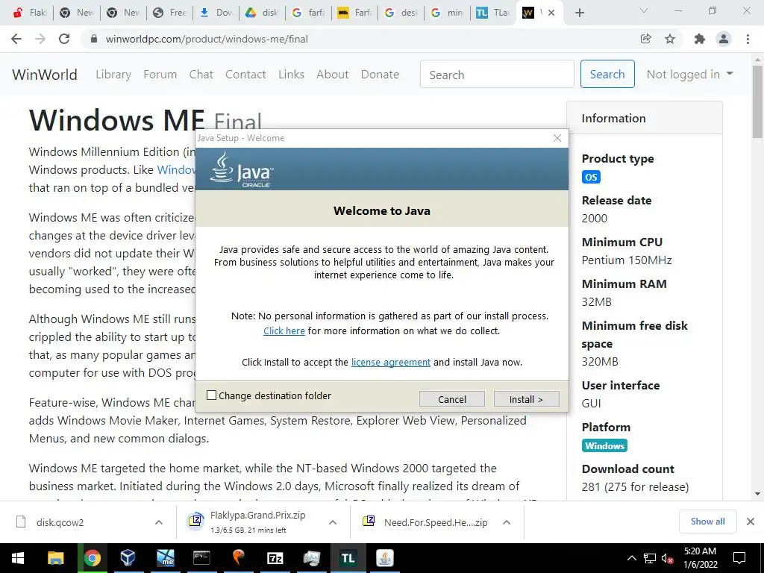The width and height of the screenshot is (764, 573).
Task: Open the monitor app icon right of 7-Zip in taskbar
Action: click(x=311, y=558)
